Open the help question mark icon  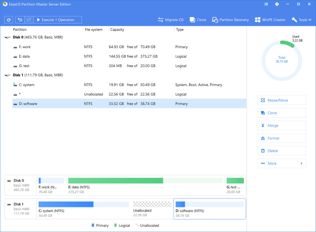(277, 4)
